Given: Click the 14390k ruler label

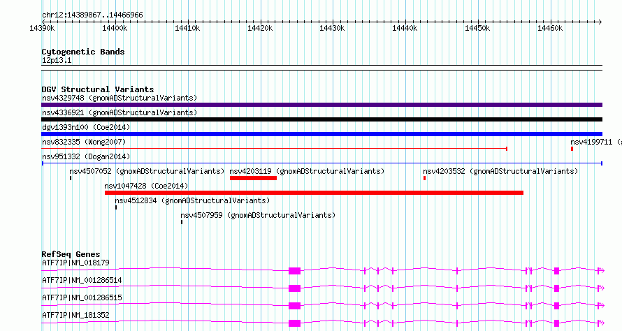Looking at the screenshot, I should point(42,28).
